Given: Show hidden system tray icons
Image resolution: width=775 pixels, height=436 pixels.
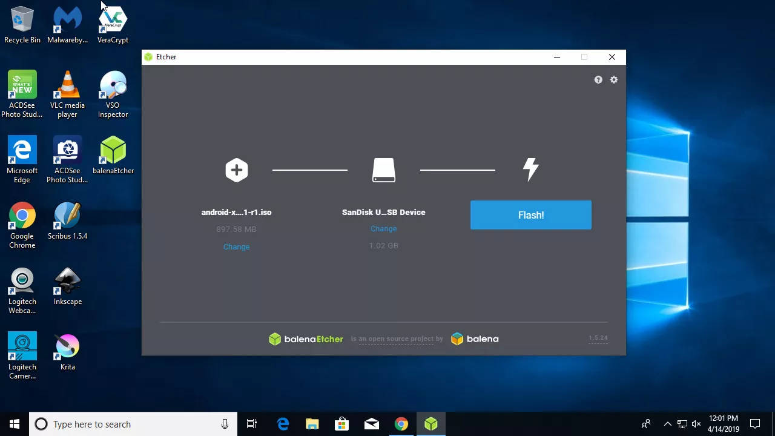Looking at the screenshot, I should (667, 424).
